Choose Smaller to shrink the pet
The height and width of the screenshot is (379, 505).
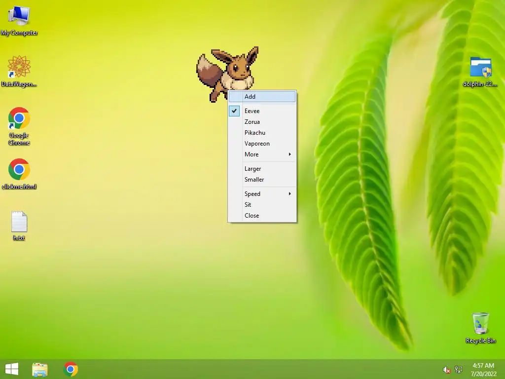click(262, 180)
